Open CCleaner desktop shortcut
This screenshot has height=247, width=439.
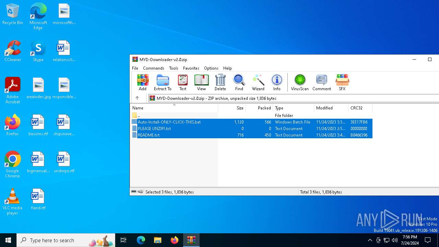13,51
